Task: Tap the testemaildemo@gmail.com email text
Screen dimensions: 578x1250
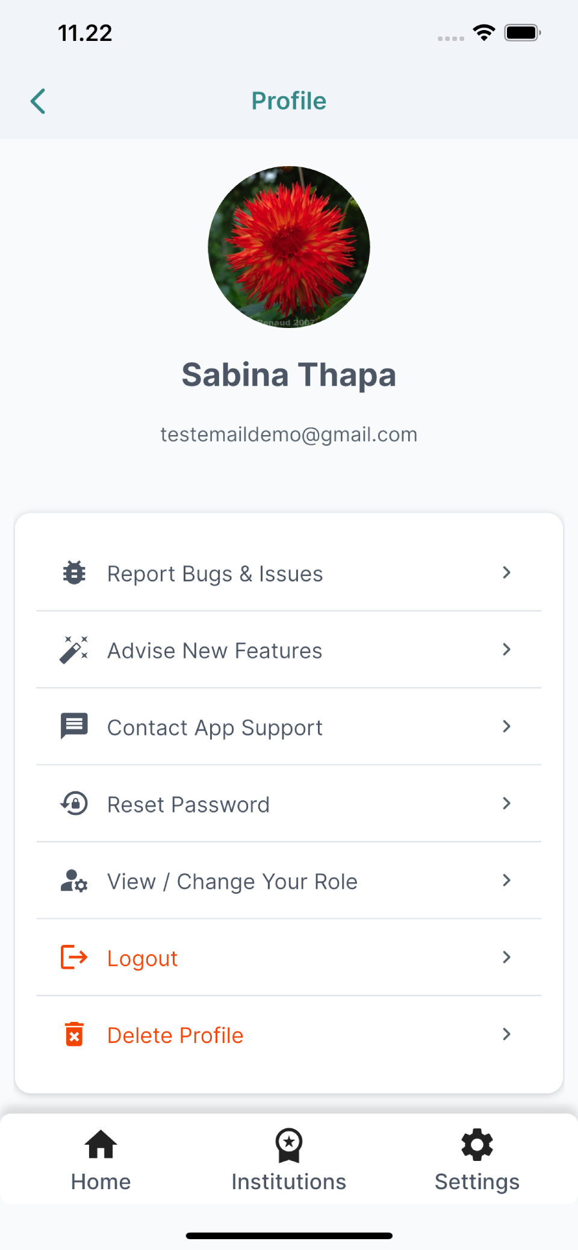Action: pos(289,435)
